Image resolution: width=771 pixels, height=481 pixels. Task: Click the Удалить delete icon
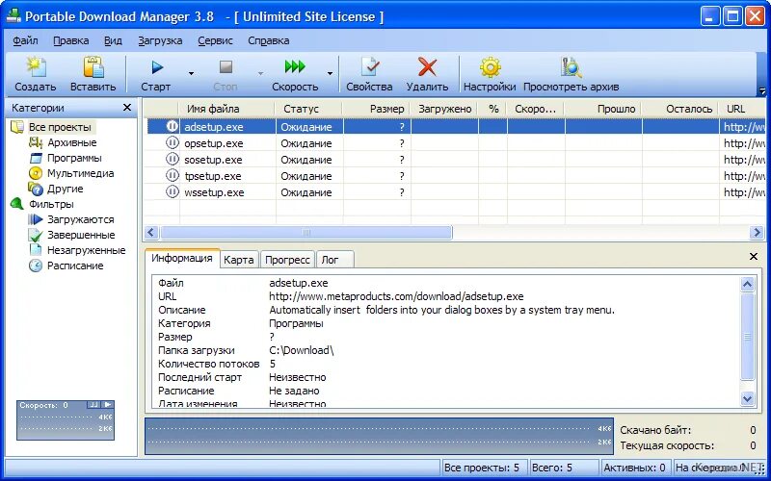[x=427, y=67]
